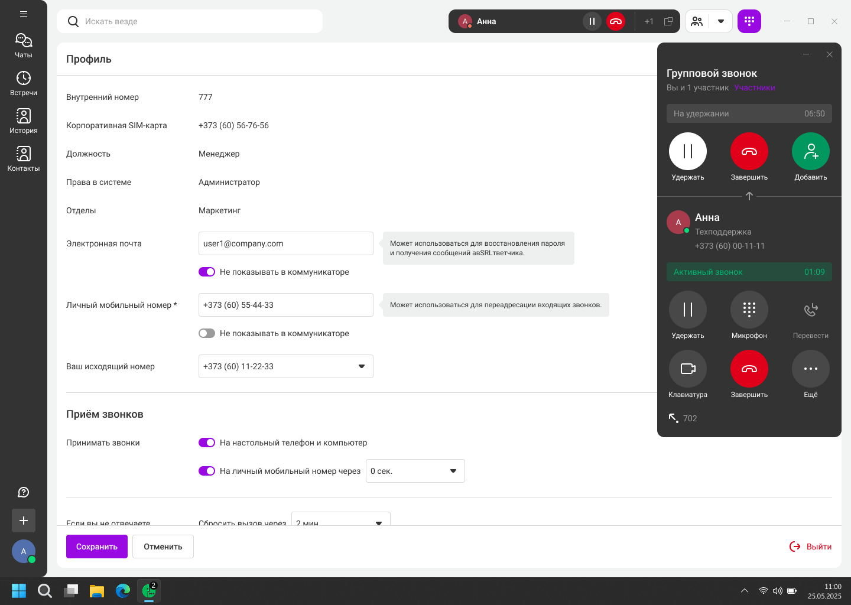The width and height of the screenshot is (851, 605).
Task: Click the Сохранить button
Action: [x=97, y=547]
